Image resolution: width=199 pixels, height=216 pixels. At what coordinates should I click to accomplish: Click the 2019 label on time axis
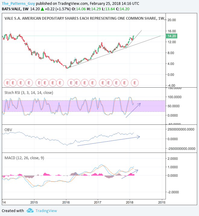click(x=162, y=202)
